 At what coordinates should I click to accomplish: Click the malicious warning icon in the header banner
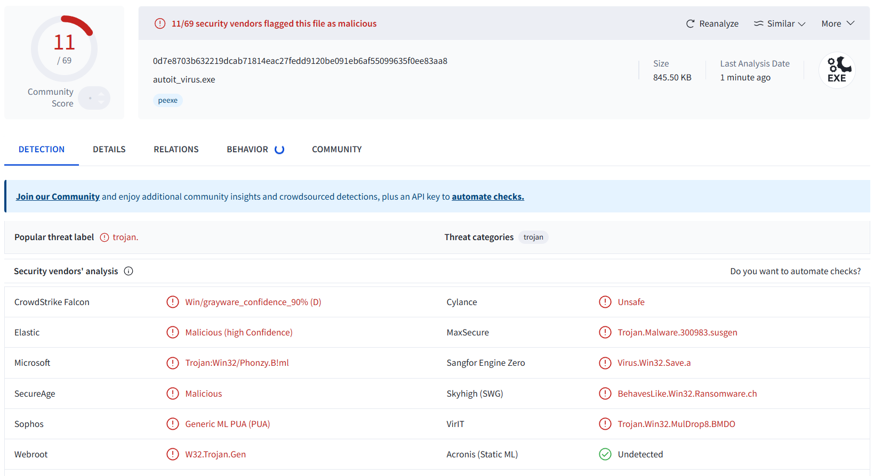coord(160,23)
